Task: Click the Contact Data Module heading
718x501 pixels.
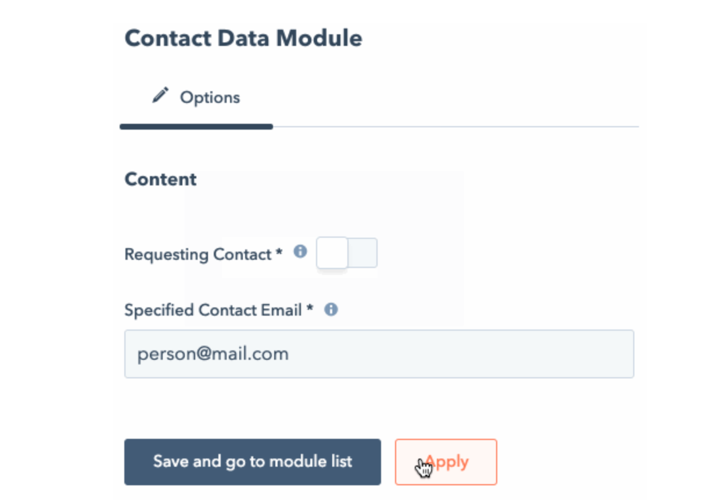Action: 243,38
